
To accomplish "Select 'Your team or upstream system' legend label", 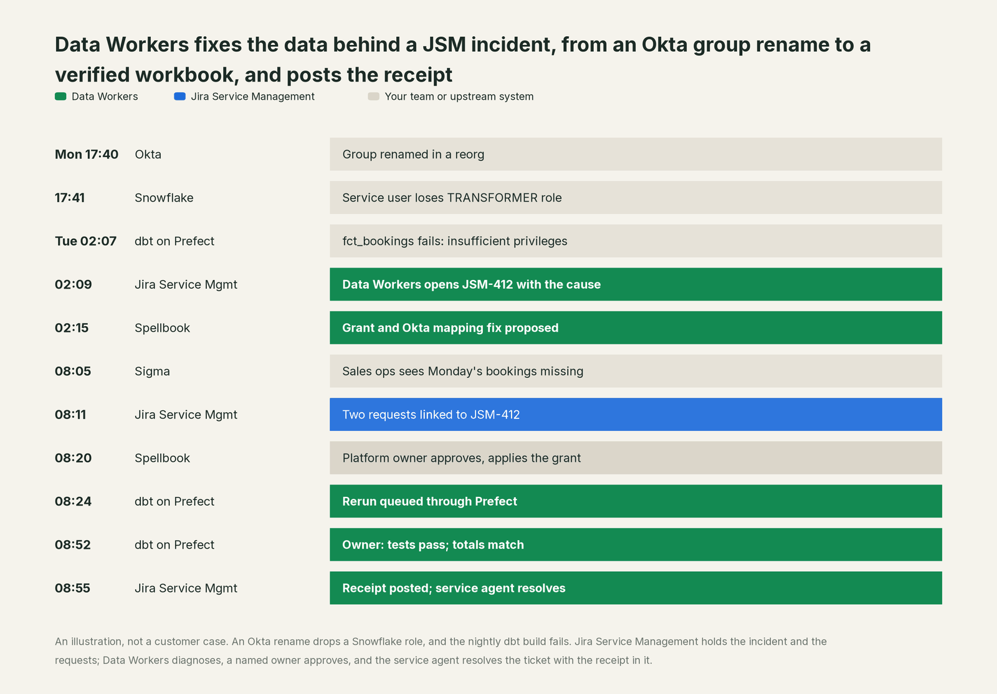I will pyautogui.click(x=459, y=97).
